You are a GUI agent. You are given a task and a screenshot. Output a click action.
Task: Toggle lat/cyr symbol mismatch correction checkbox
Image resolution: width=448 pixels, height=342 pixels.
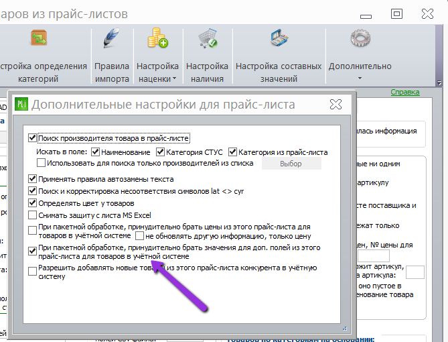[x=32, y=191]
